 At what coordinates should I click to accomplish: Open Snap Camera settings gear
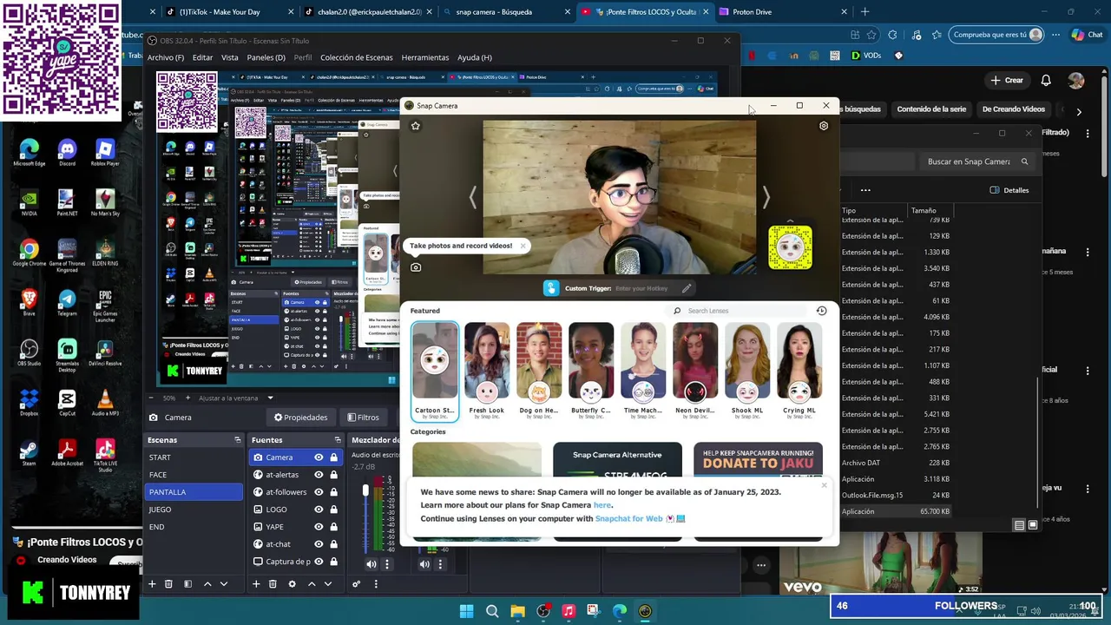click(824, 126)
